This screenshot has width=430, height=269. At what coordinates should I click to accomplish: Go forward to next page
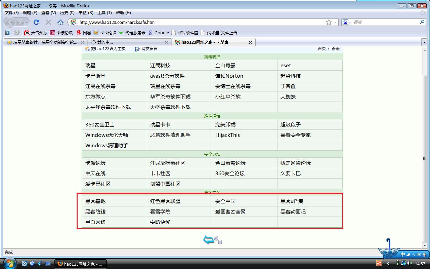pyautogui.click(x=20, y=22)
